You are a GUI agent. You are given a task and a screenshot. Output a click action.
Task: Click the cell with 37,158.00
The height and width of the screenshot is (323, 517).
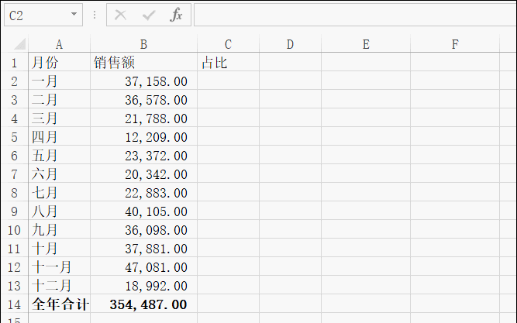[143, 81]
